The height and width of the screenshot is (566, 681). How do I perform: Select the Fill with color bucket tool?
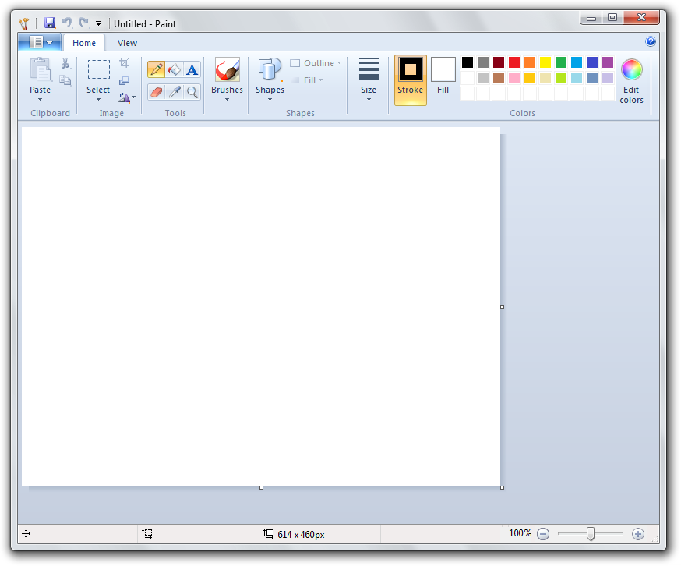pyautogui.click(x=174, y=69)
